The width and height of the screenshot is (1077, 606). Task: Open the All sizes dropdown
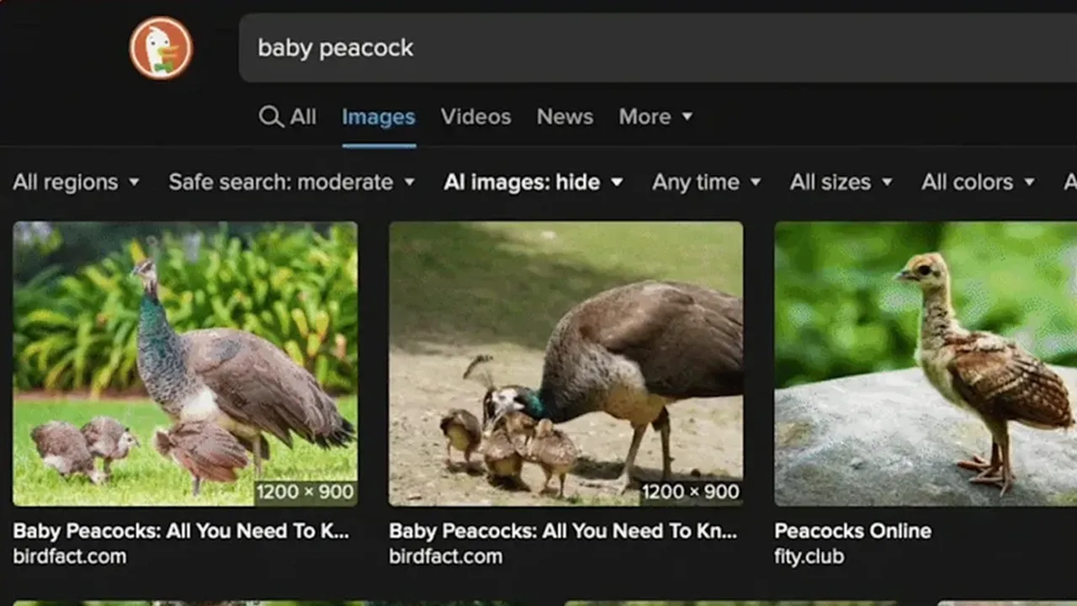click(841, 182)
